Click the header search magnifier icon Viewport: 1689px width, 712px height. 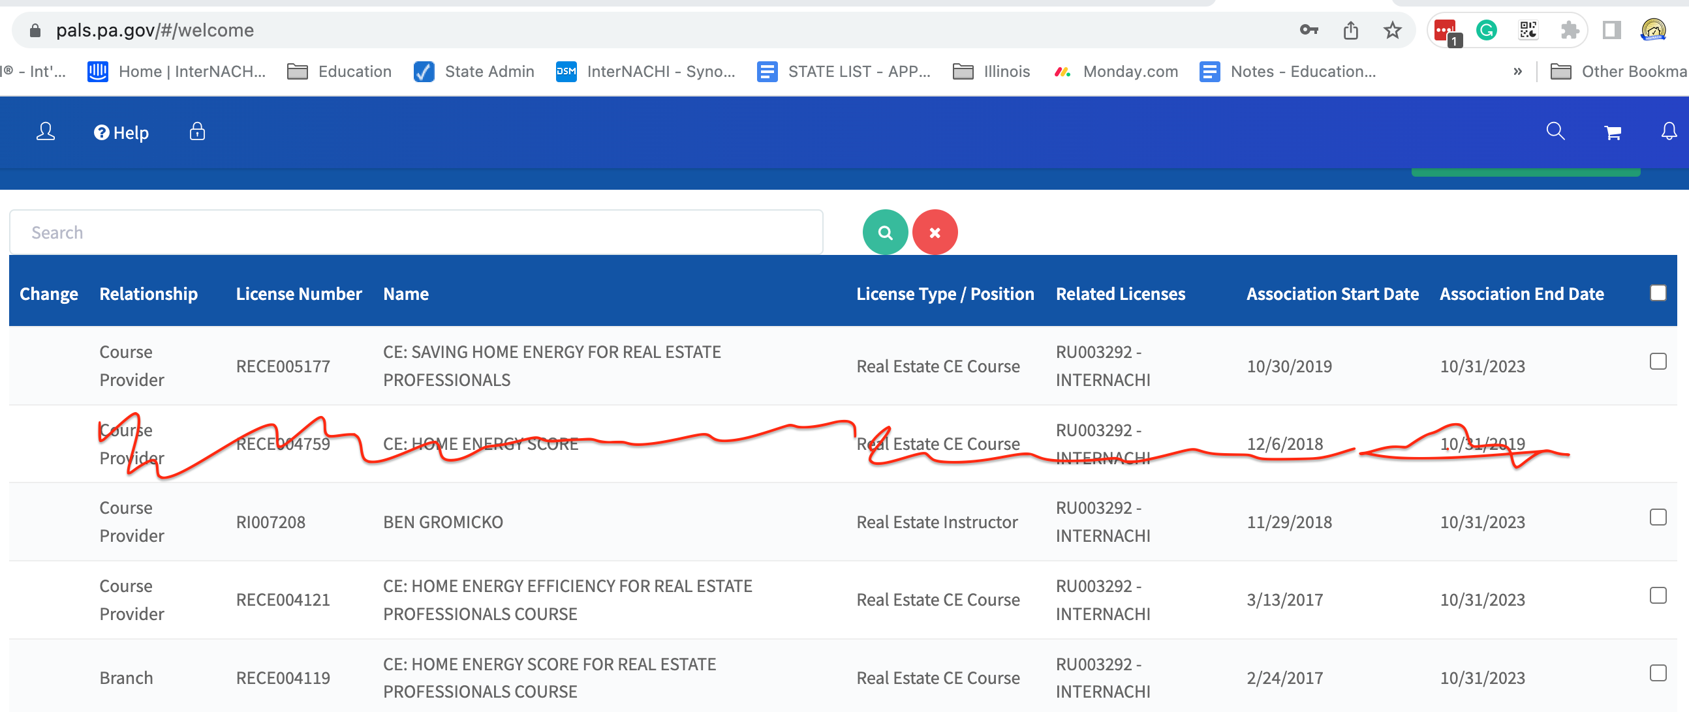point(1555,132)
